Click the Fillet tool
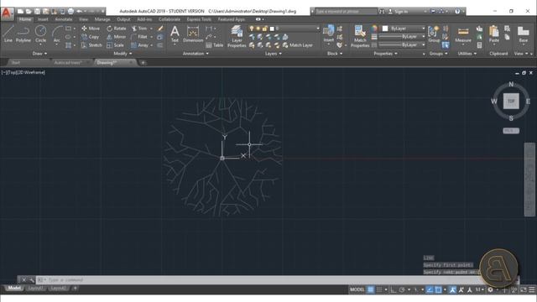Image resolution: width=537 pixels, height=302 pixels. pyautogui.click(x=139, y=37)
